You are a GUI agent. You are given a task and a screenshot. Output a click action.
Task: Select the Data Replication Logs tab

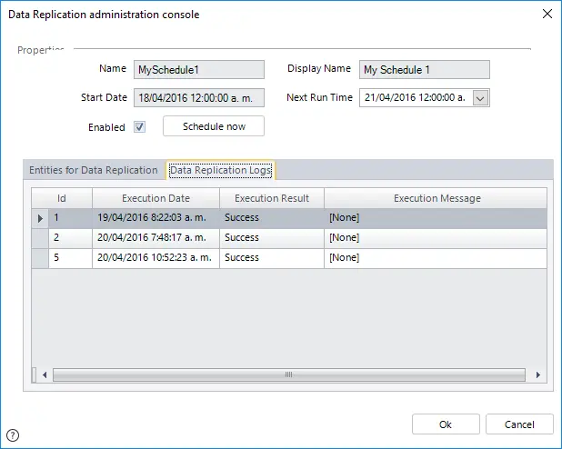pyautogui.click(x=221, y=170)
